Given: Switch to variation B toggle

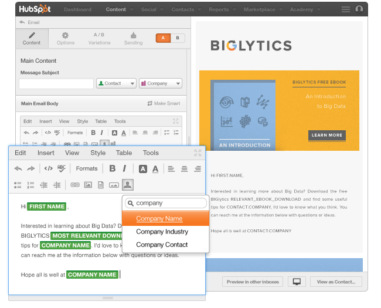Looking at the screenshot, I should (x=178, y=38).
